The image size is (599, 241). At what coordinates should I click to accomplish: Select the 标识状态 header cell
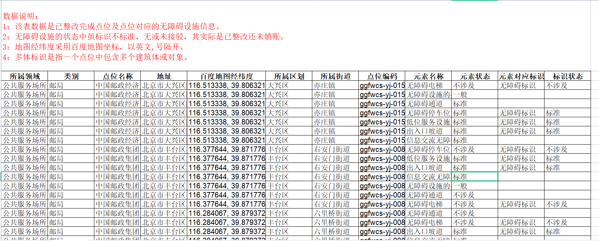tap(568, 76)
